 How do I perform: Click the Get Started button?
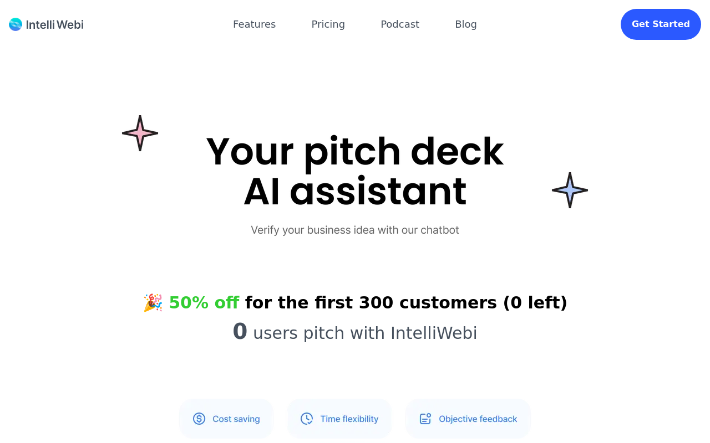click(661, 24)
